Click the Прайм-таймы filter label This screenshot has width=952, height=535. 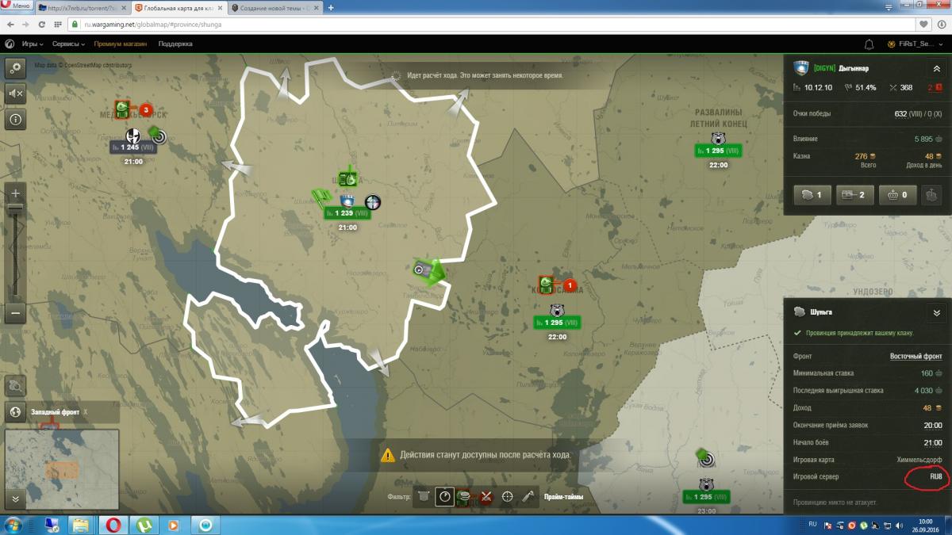[x=563, y=497]
